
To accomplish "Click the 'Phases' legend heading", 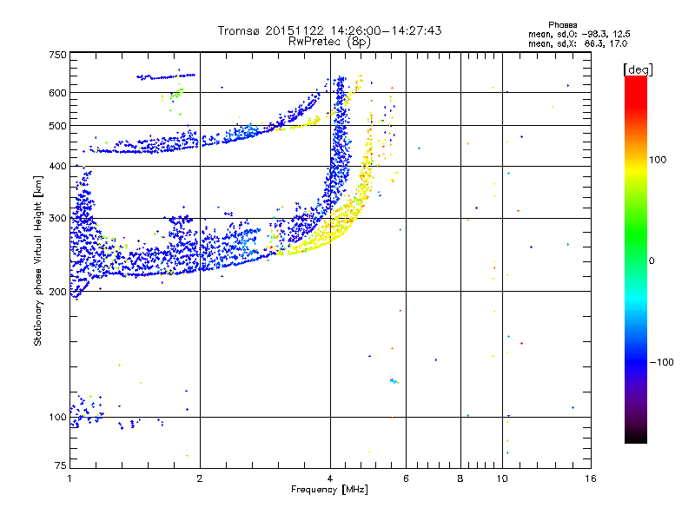I will (x=562, y=25).
